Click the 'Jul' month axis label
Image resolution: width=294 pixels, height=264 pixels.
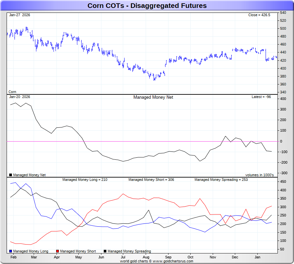click(123, 257)
